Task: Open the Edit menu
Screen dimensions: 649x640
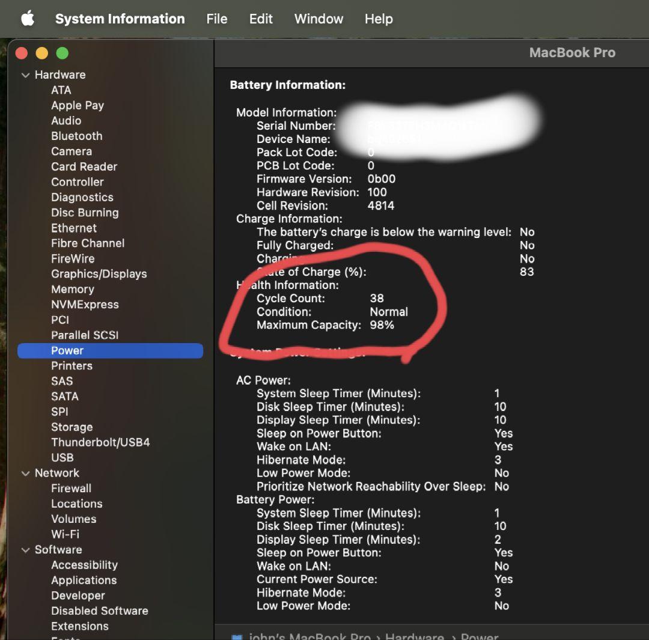Action: (261, 19)
